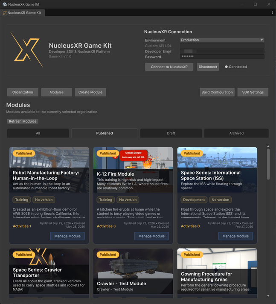Open the Environment Production dropdown
This screenshot has width=276, height=304.
coord(222,40)
